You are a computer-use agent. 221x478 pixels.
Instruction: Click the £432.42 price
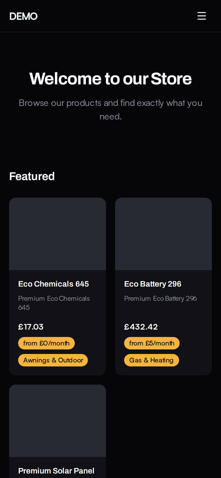141,327
